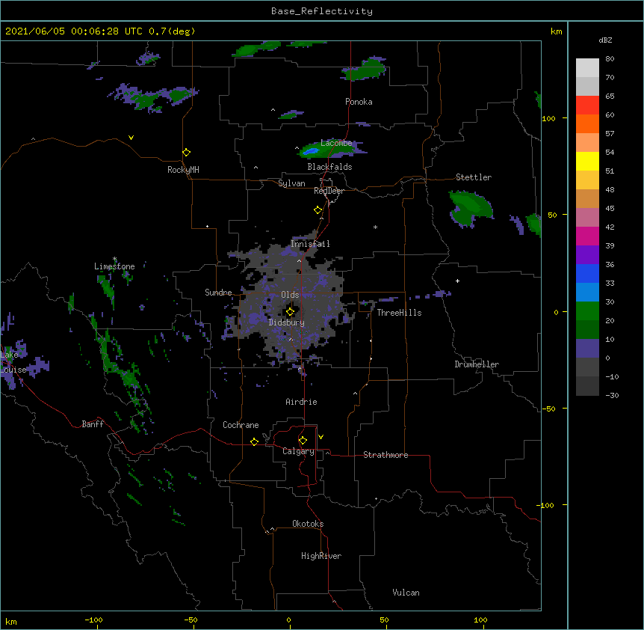Click the 80 value on the dBZ legend

point(610,59)
